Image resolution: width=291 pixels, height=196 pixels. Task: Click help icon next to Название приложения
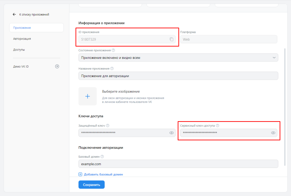[x=113, y=69]
